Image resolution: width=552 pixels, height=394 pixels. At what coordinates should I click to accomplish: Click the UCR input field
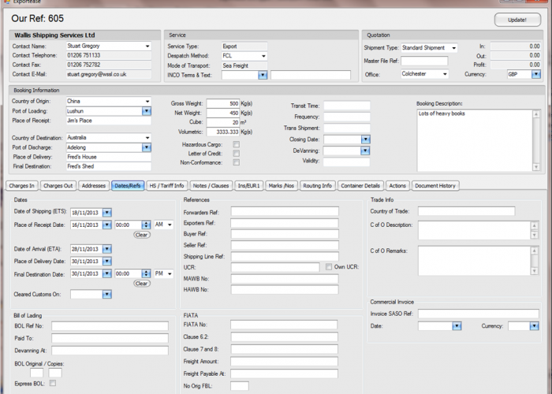coord(275,267)
